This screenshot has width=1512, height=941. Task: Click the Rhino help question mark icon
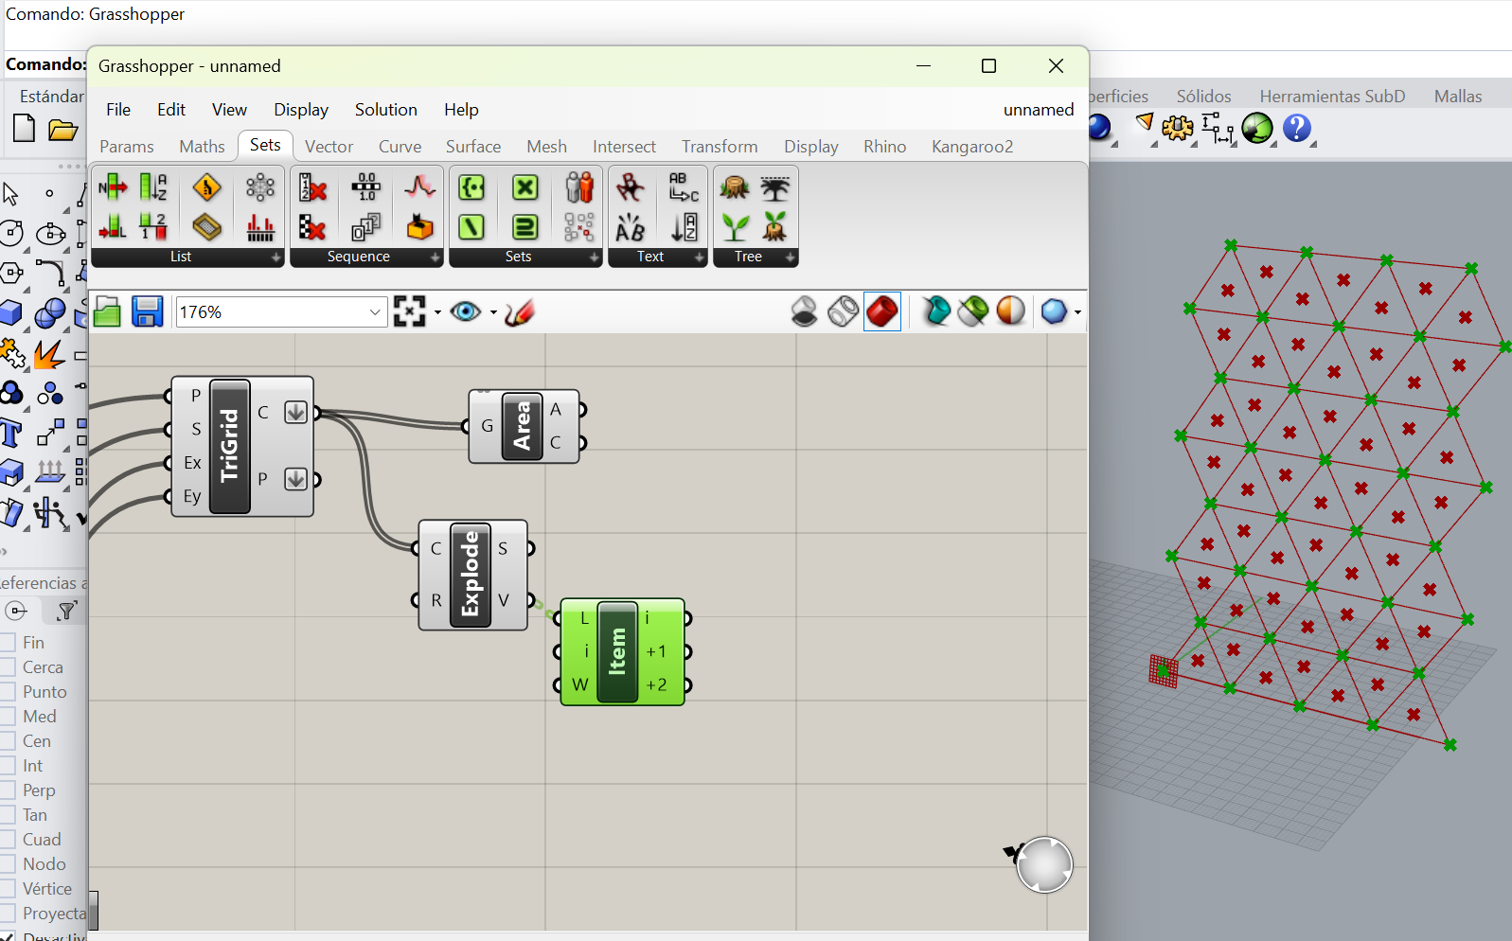point(1297,128)
